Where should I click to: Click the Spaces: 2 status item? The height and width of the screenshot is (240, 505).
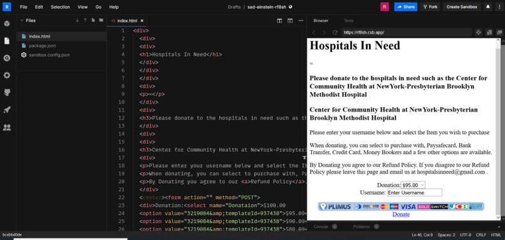click(446, 235)
